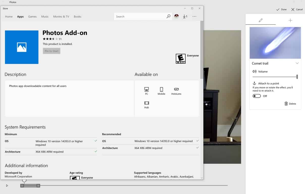This screenshot has width=305, height=194.
Task: Click the search magnifier icon in Store
Action: [168, 16]
